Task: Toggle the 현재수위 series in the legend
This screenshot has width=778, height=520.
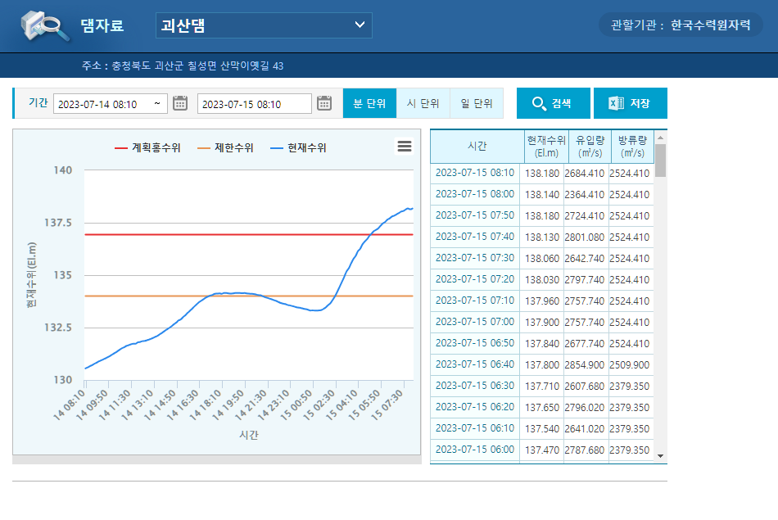Action: tap(298, 148)
